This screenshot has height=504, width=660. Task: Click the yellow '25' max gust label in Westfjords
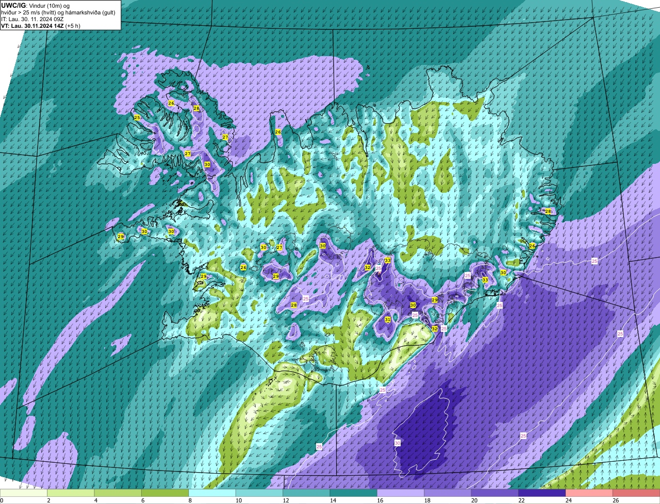click(137, 117)
